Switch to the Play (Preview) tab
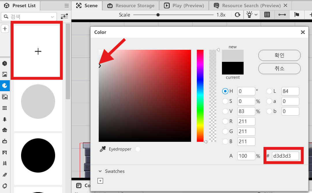 click(x=184, y=5)
